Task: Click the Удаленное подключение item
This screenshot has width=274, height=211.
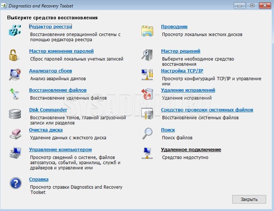Action: pyautogui.click(x=191, y=150)
